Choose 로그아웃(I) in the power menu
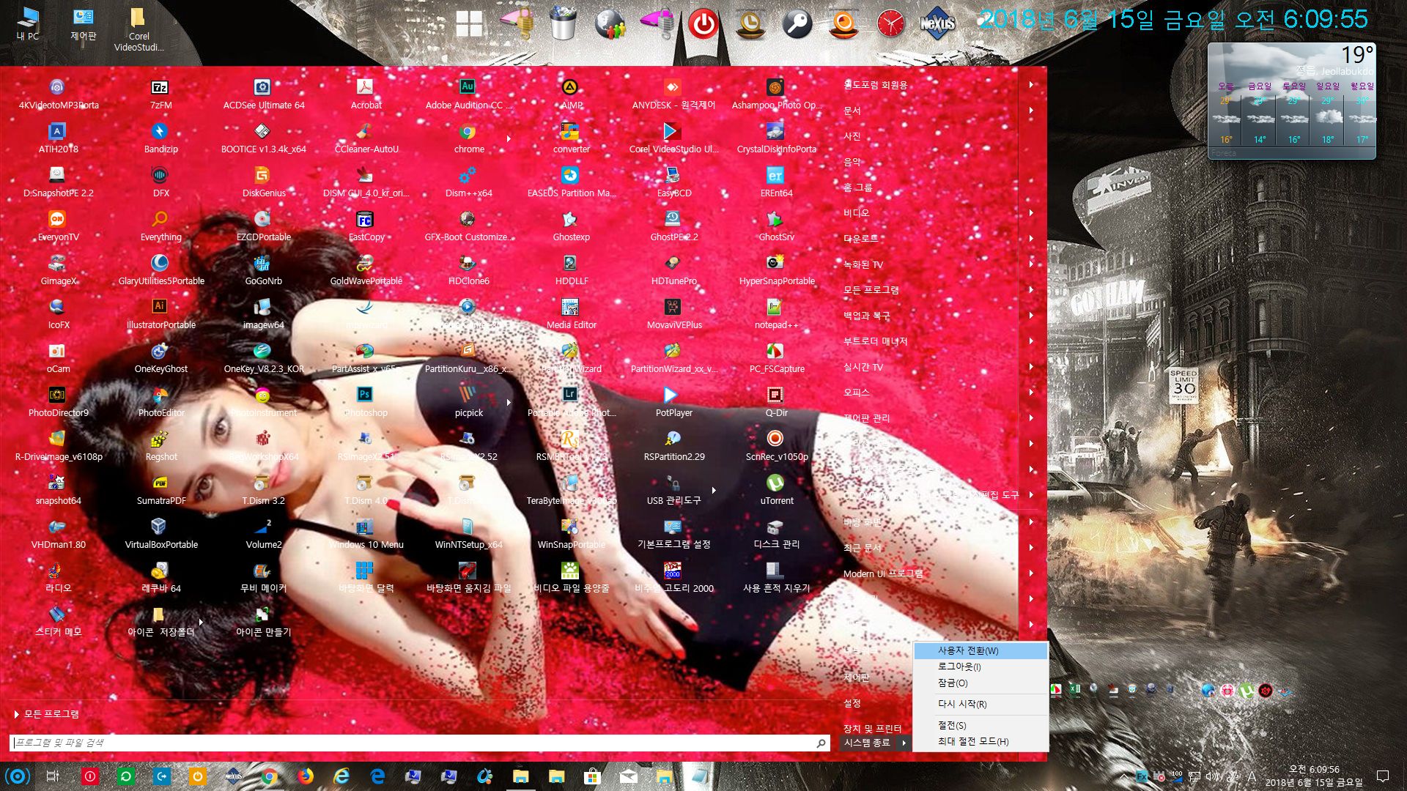The image size is (1407, 791). pyautogui.click(x=981, y=666)
